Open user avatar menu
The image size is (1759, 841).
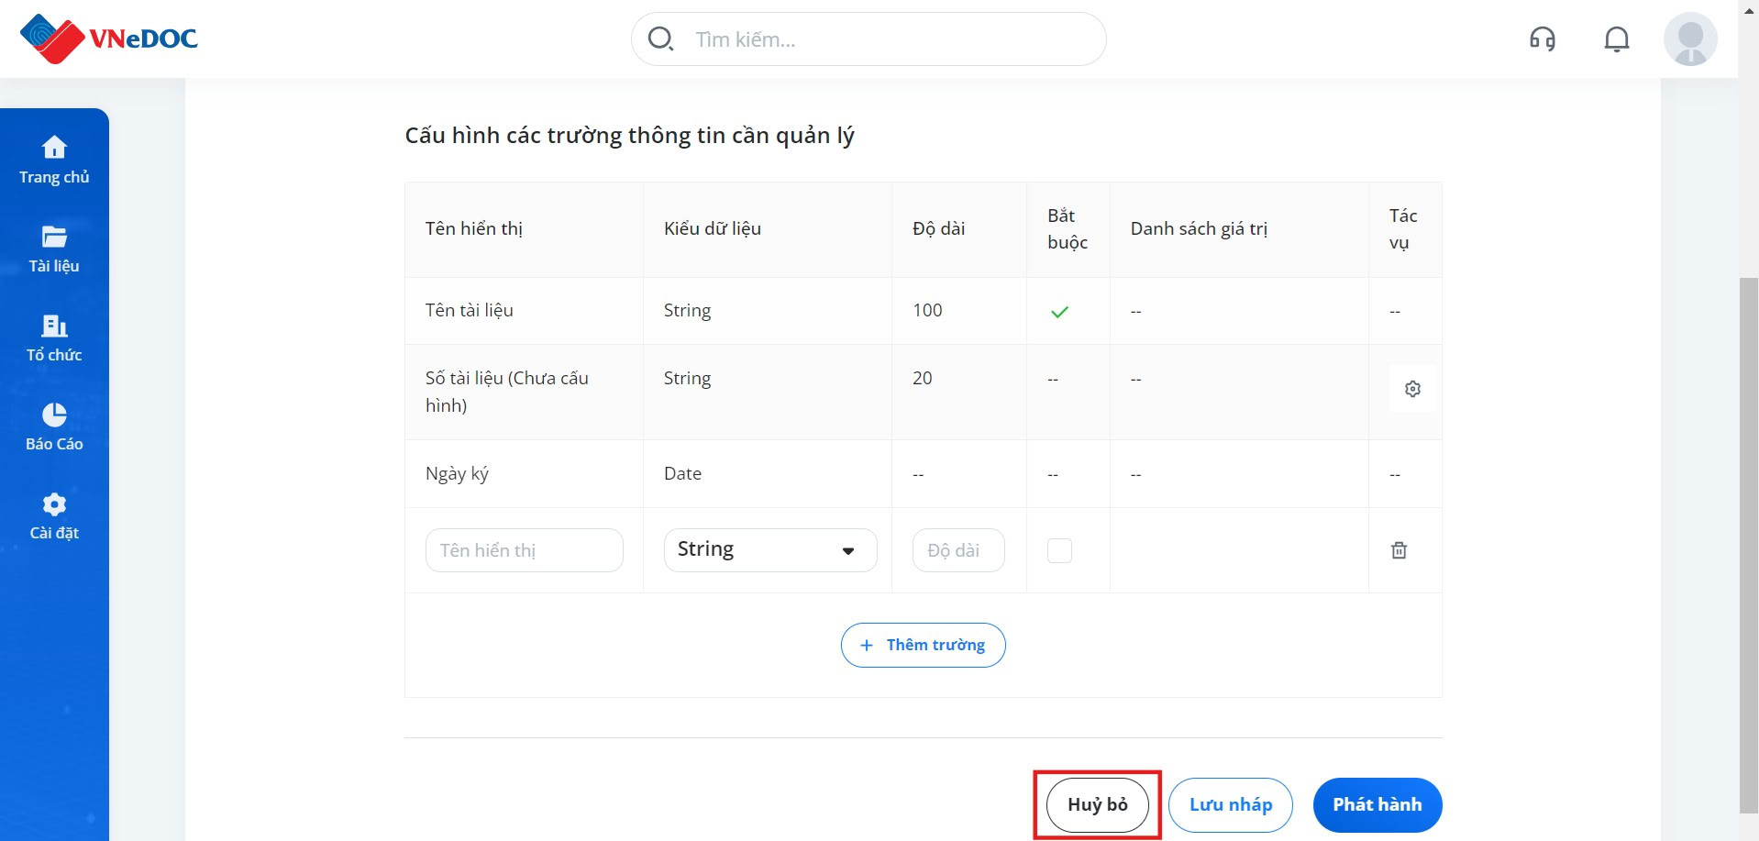click(x=1690, y=39)
